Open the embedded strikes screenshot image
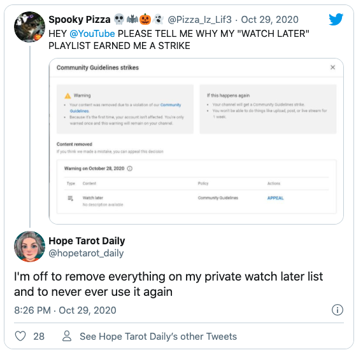Image resolution: width=363 pixels, height=355 pixels. pos(196,141)
